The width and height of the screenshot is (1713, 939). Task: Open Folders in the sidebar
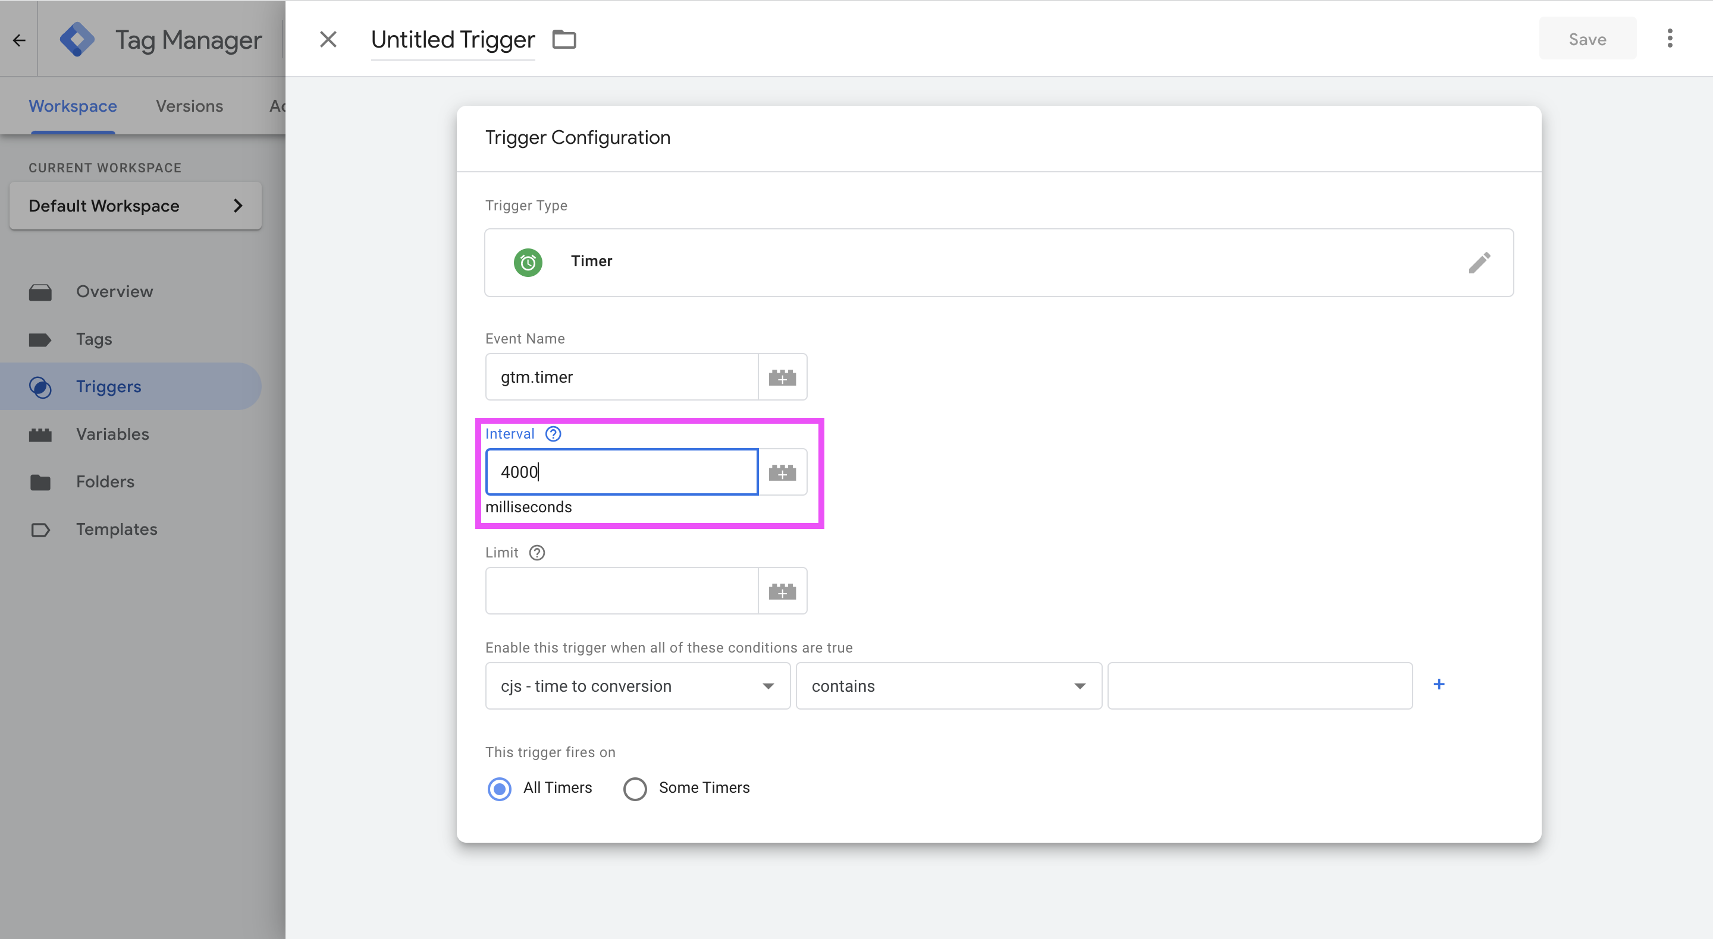click(105, 482)
